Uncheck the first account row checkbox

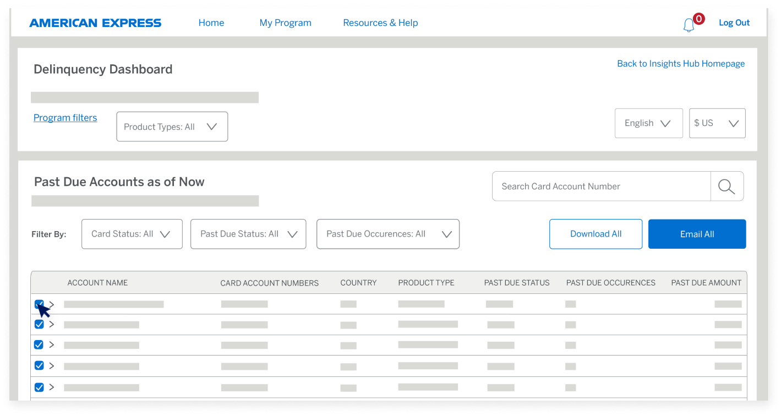coord(39,304)
